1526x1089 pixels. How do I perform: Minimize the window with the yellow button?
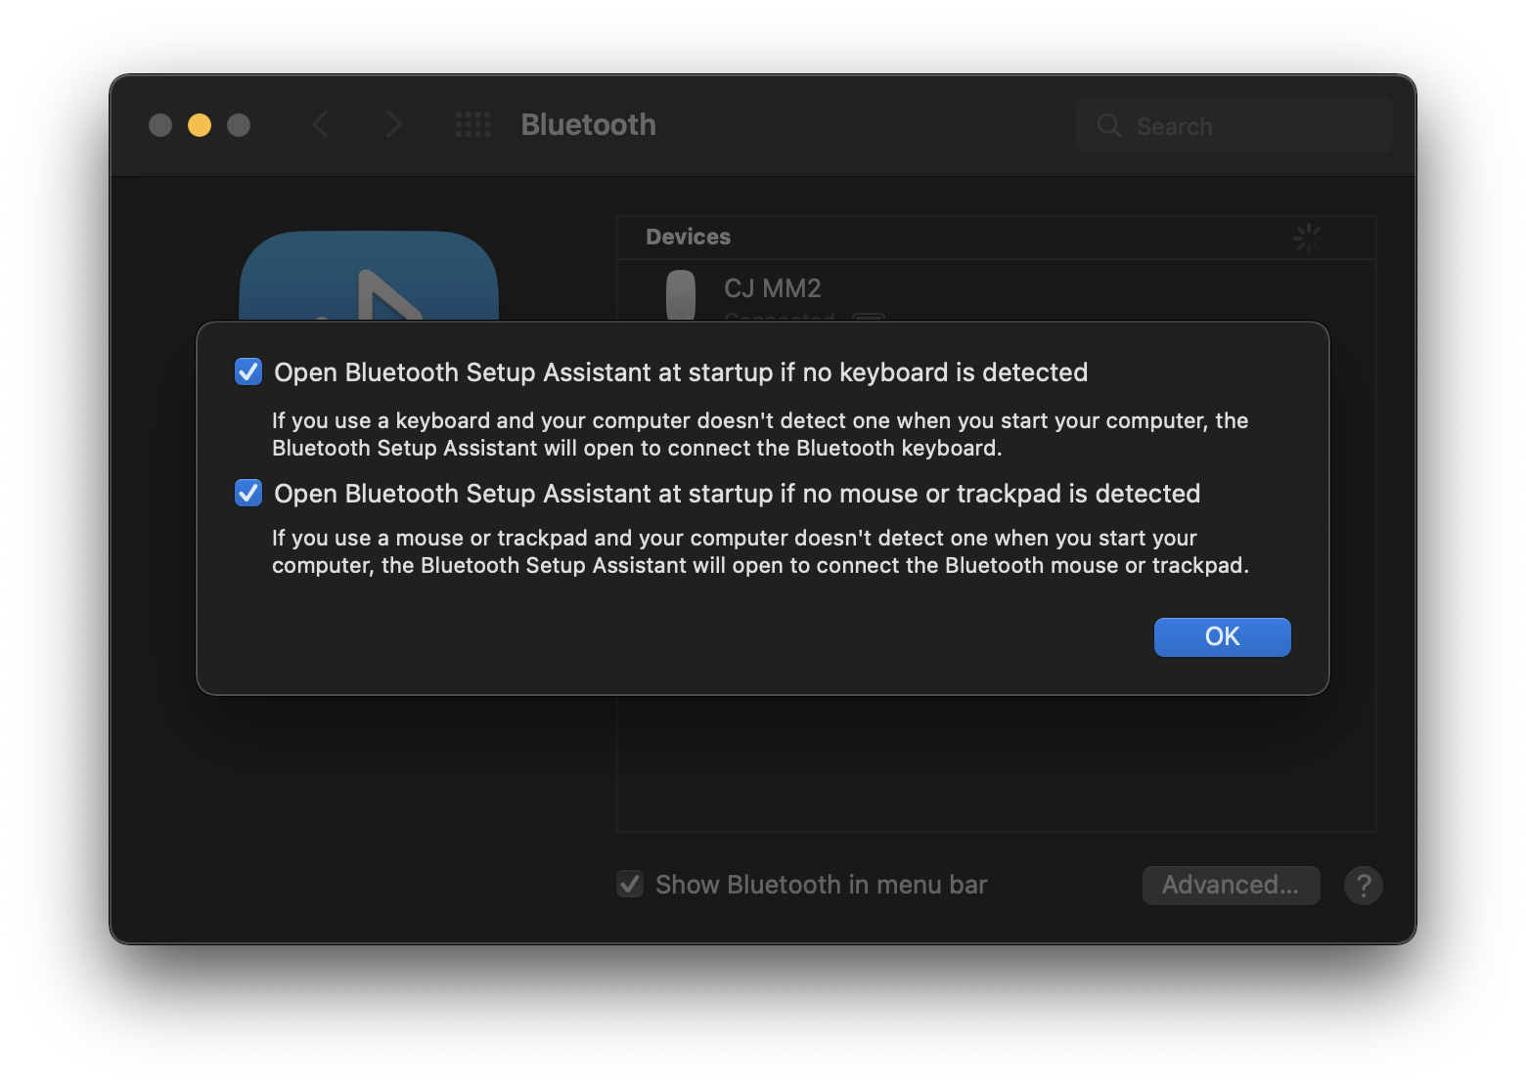coord(200,125)
